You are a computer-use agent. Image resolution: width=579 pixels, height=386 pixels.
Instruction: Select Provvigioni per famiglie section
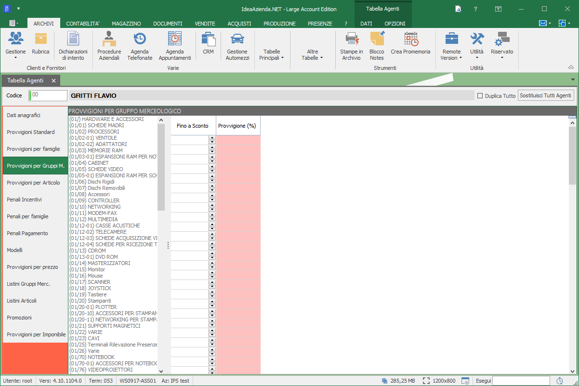pos(35,149)
